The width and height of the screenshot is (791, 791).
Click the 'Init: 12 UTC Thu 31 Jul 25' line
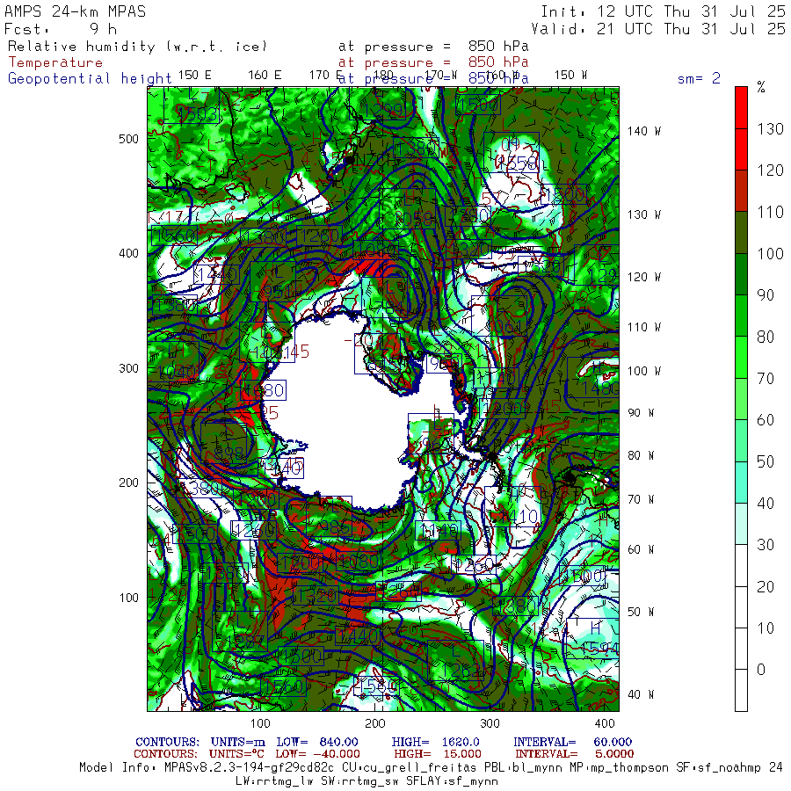[663, 11]
